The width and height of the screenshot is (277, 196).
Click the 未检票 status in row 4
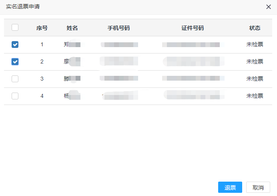(255, 96)
